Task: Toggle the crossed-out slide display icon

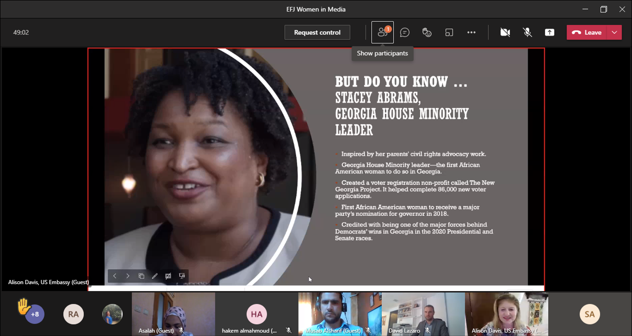Action: 168,276
